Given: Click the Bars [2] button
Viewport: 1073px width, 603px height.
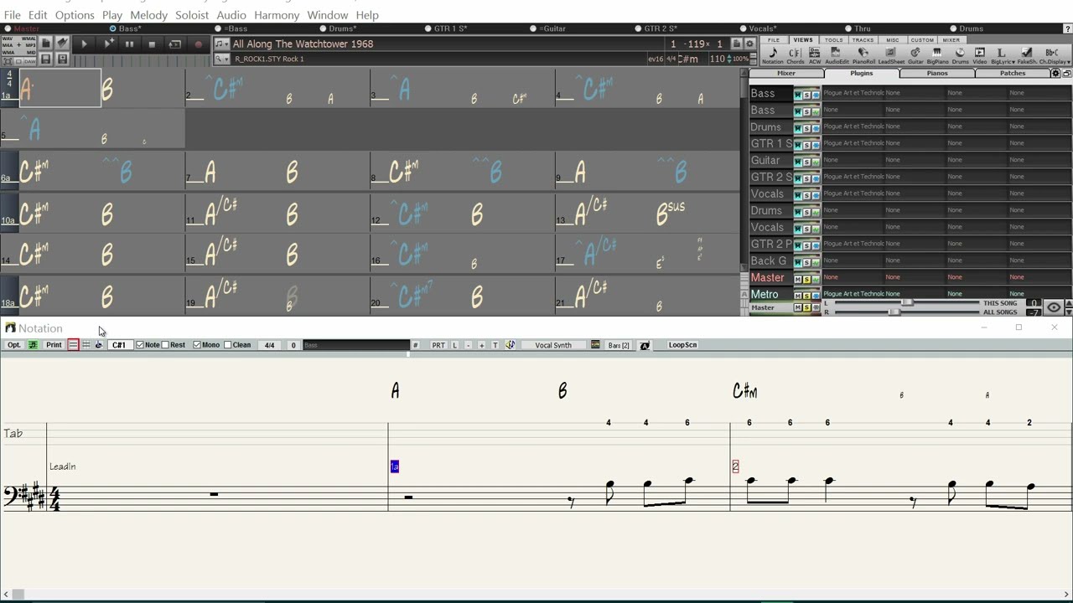Looking at the screenshot, I should click(619, 345).
